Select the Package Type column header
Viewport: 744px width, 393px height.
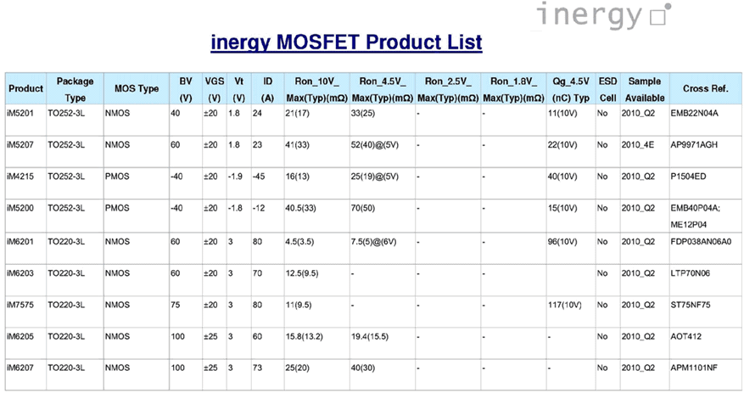(x=75, y=89)
